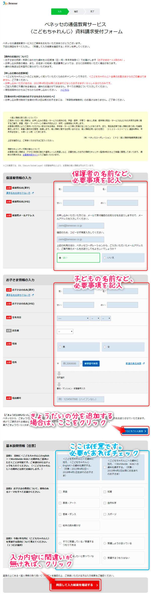Check the こどもちゃれんじEnglish materials checkbox

[x=60, y=467]
